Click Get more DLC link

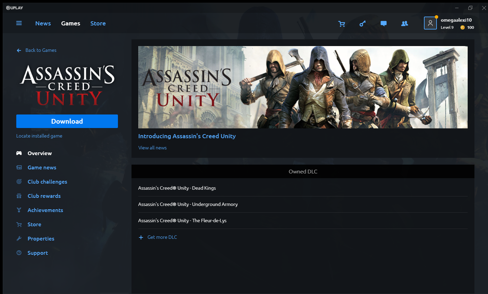[x=162, y=237]
